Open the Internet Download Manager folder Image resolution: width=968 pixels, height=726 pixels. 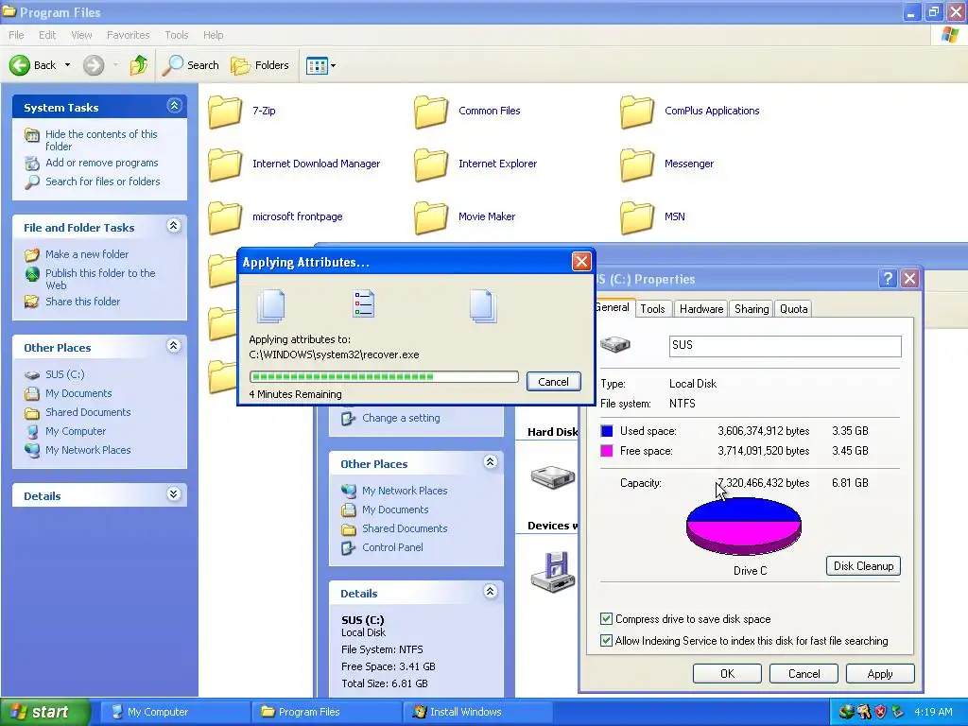(x=294, y=164)
